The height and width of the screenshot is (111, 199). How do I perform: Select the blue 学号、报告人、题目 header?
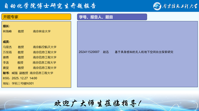pyautogui.click(x=112, y=17)
